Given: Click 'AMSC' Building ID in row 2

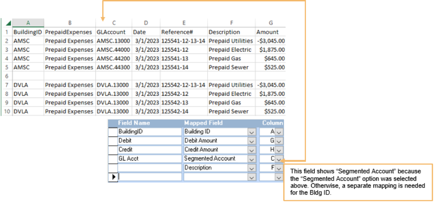Looking at the screenshot, I should pos(28,41).
